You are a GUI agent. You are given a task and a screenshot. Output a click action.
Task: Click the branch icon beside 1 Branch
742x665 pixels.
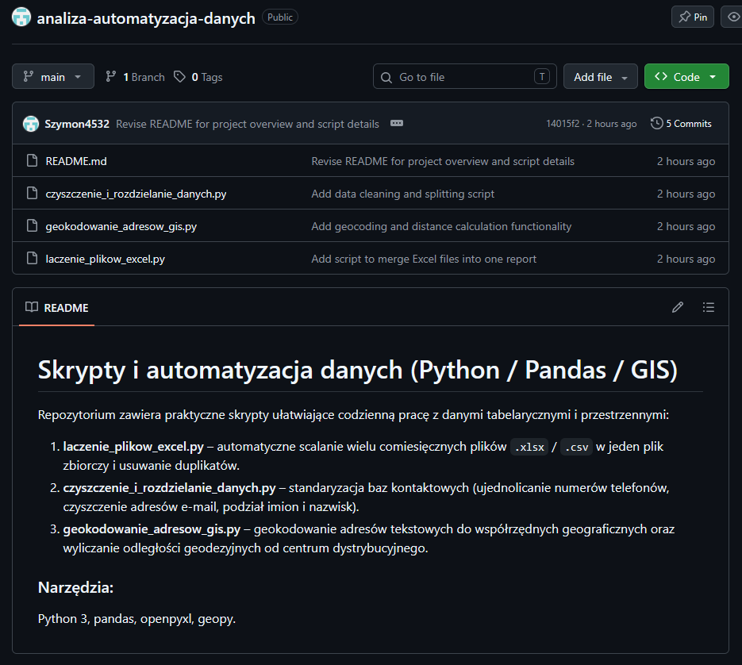pyautogui.click(x=111, y=77)
